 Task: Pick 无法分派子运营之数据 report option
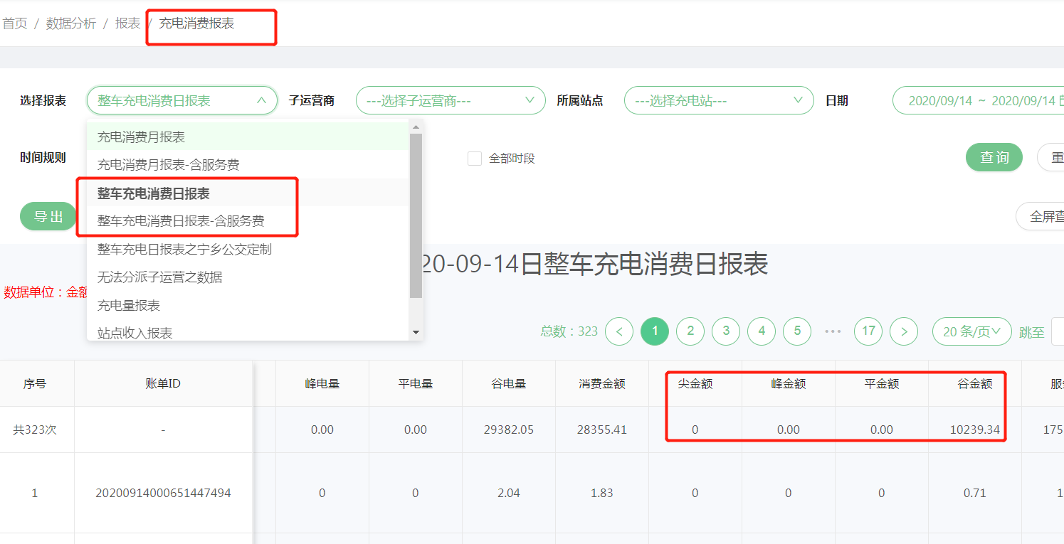pos(159,277)
